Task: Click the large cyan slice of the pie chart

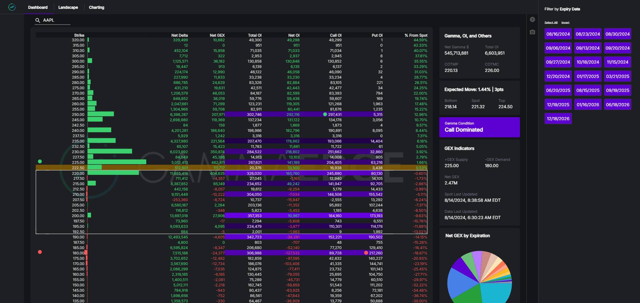Action: pyautogui.click(x=497, y=293)
